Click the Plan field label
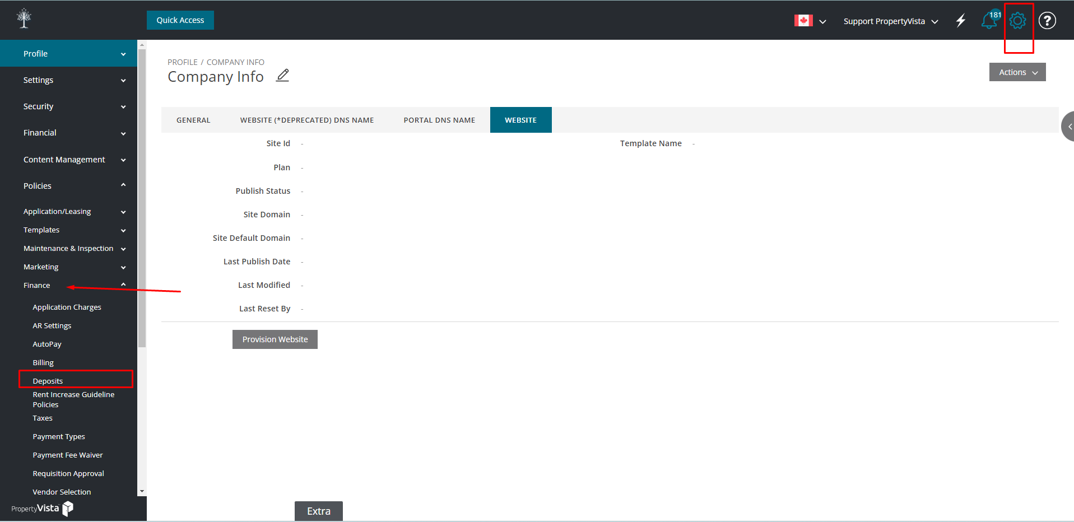 click(282, 167)
